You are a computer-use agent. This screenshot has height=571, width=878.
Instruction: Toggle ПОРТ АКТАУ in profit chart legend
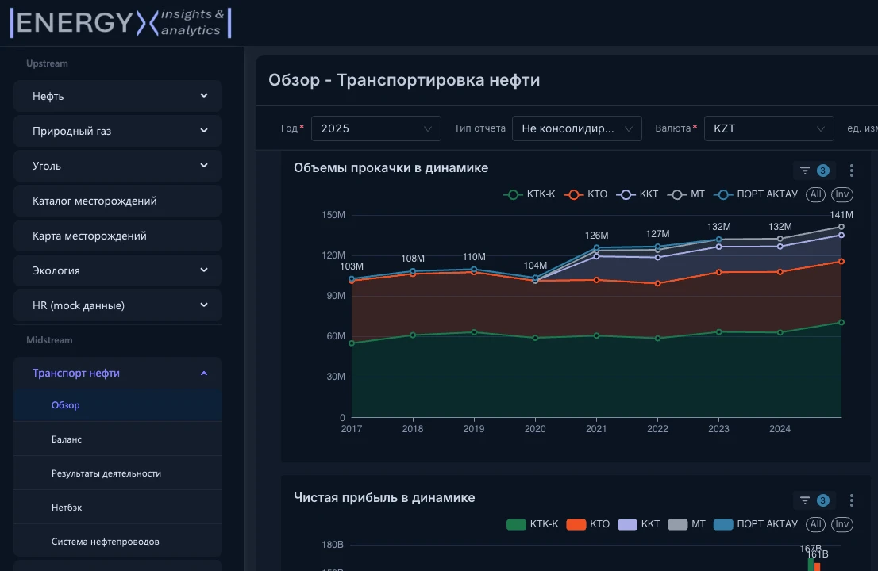point(756,524)
